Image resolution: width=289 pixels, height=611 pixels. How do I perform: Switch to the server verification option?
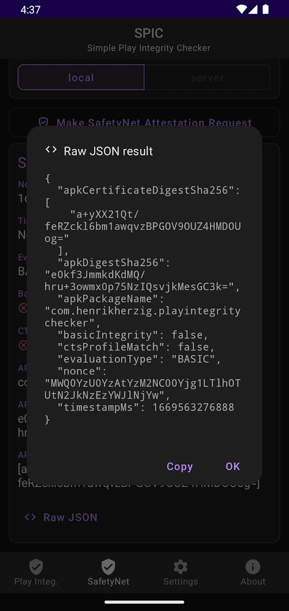pyautogui.click(x=207, y=77)
